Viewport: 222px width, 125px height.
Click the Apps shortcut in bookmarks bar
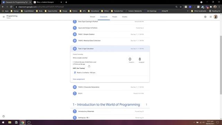tap(5, 11)
